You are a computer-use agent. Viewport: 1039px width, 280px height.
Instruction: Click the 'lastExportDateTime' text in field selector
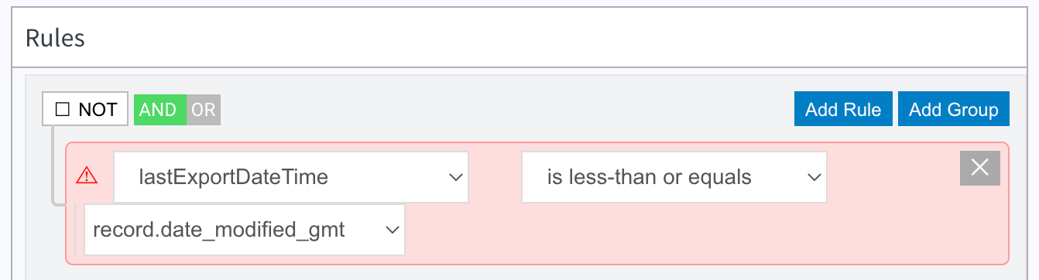coord(233,177)
